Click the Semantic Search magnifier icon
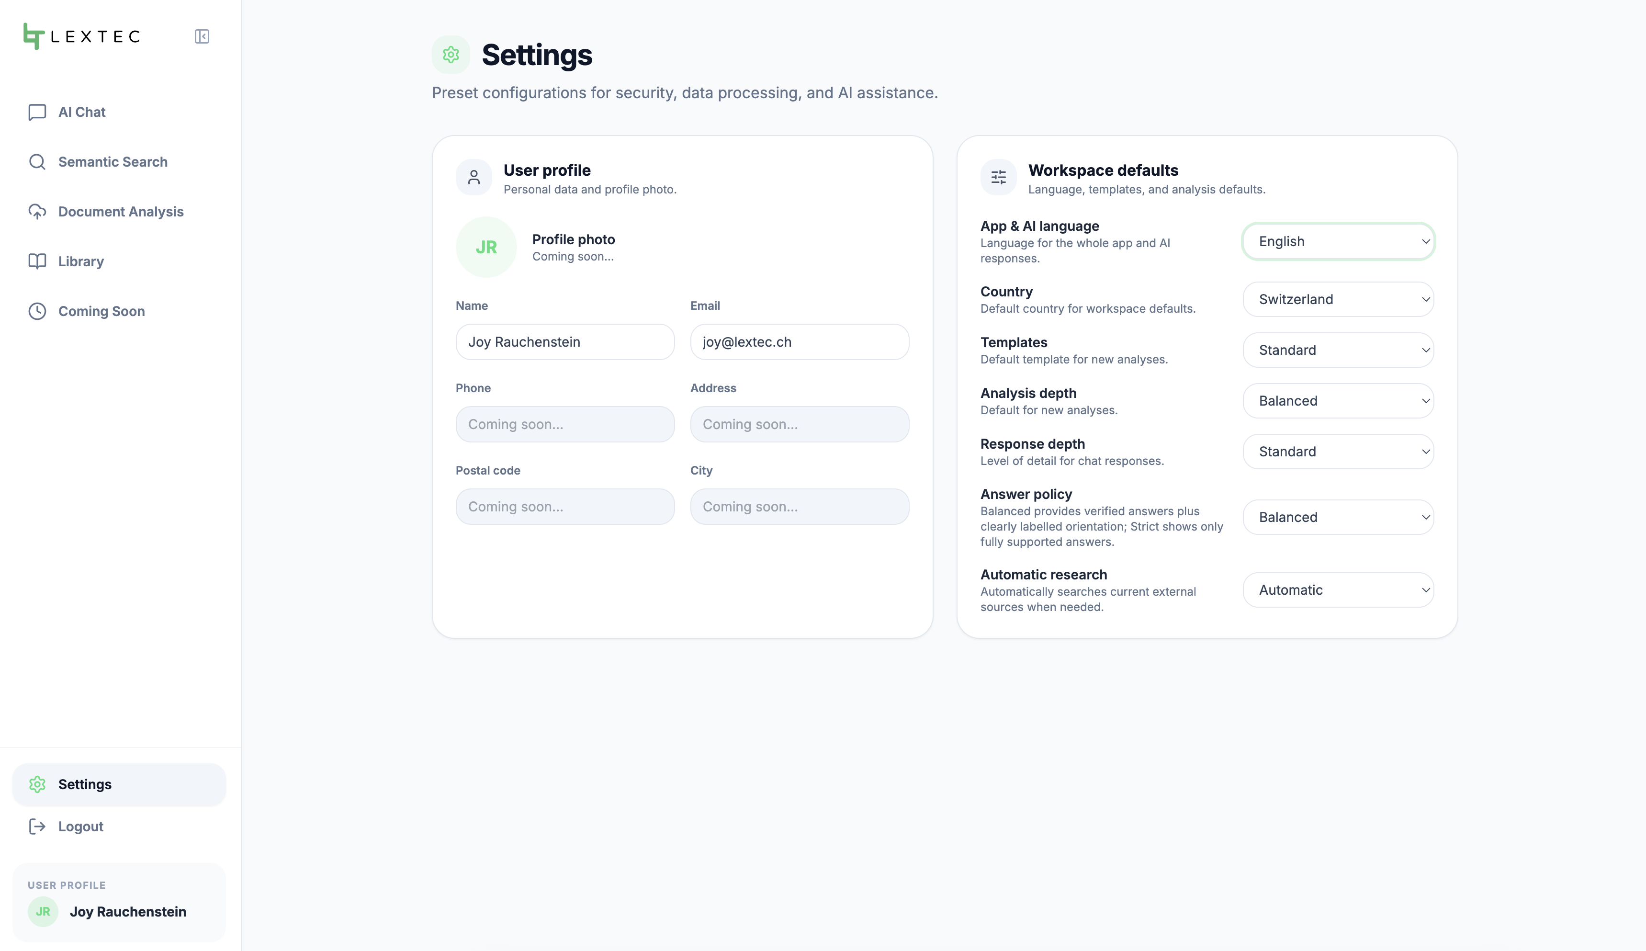 [37, 162]
